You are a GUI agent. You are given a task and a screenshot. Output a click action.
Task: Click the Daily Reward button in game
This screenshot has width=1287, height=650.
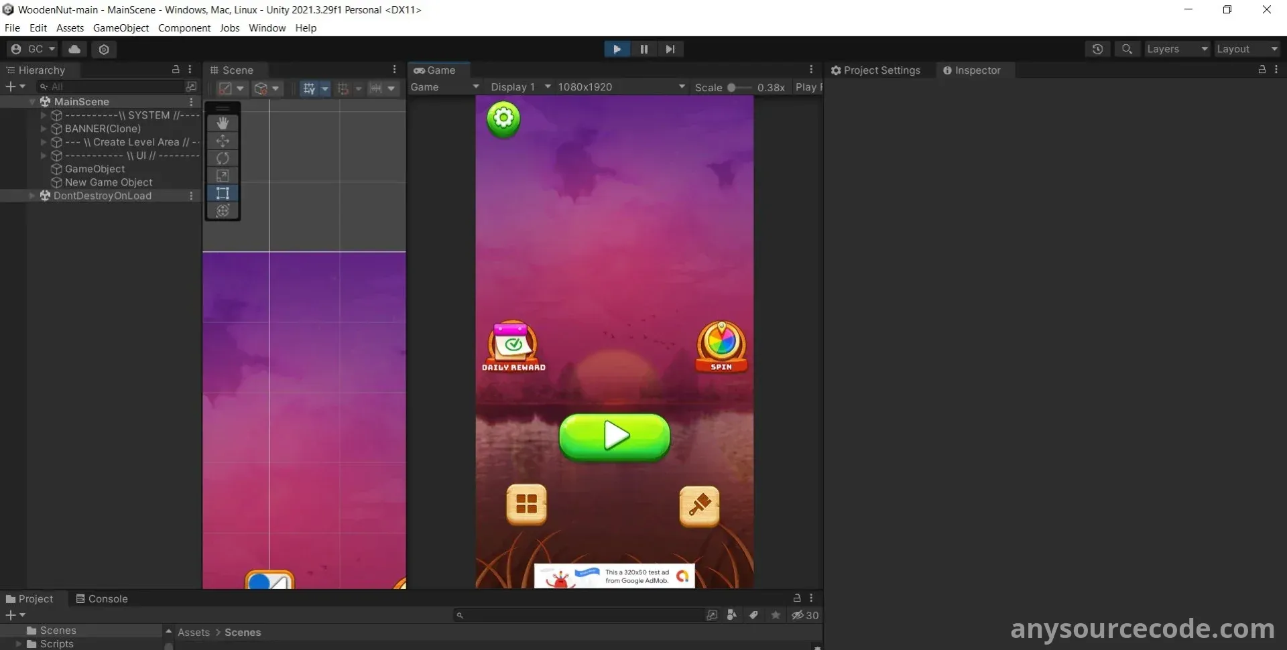513,345
